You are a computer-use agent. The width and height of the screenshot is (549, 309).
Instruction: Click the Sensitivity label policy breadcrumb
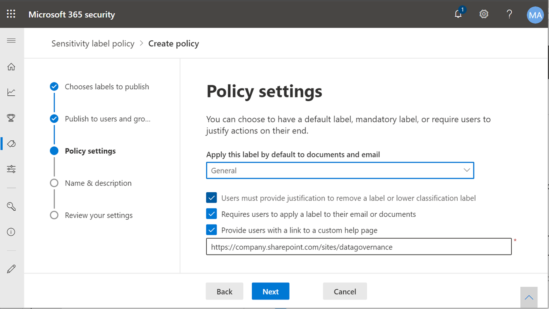coord(93,43)
